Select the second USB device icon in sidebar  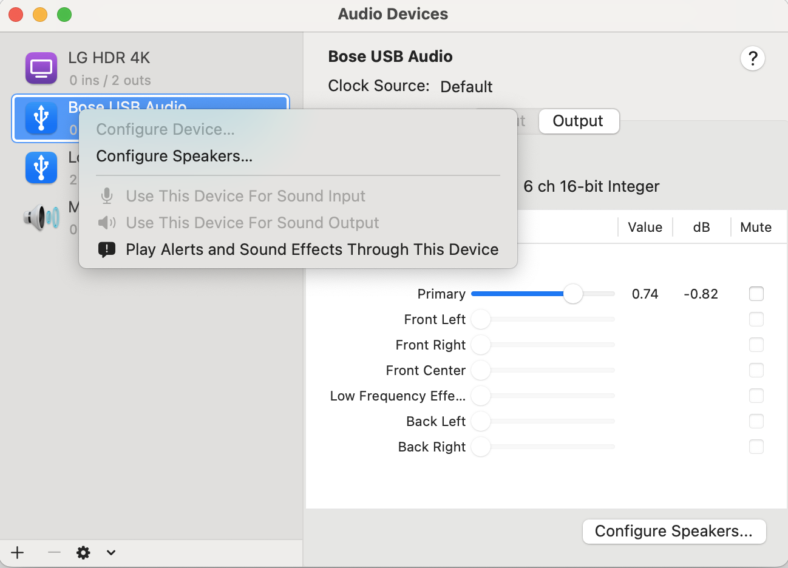(41, 167)
